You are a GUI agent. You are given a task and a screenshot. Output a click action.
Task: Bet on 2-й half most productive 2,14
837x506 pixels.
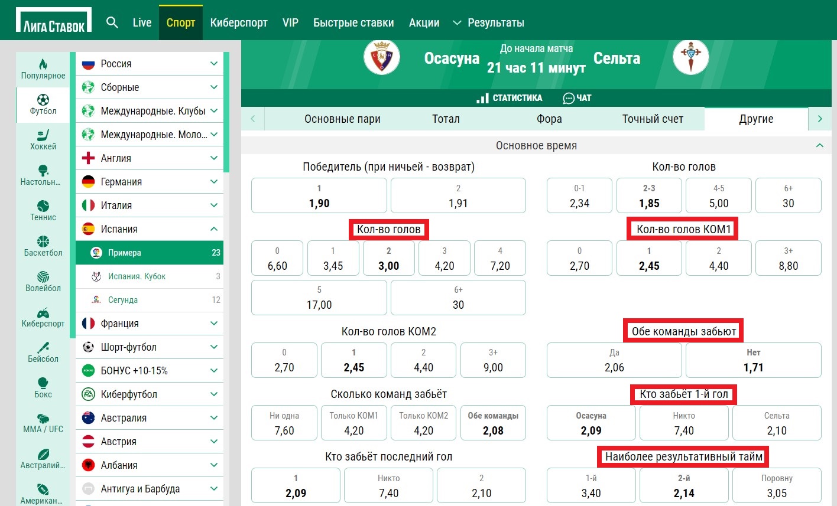(x=684, y=485)
